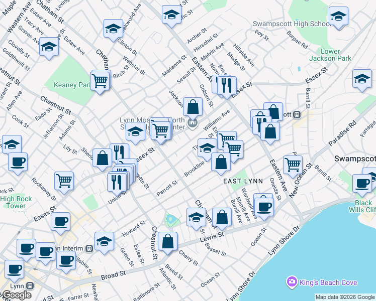Open the Google logo link
This screenshot has width=376, height=301.
pos(16,295)
